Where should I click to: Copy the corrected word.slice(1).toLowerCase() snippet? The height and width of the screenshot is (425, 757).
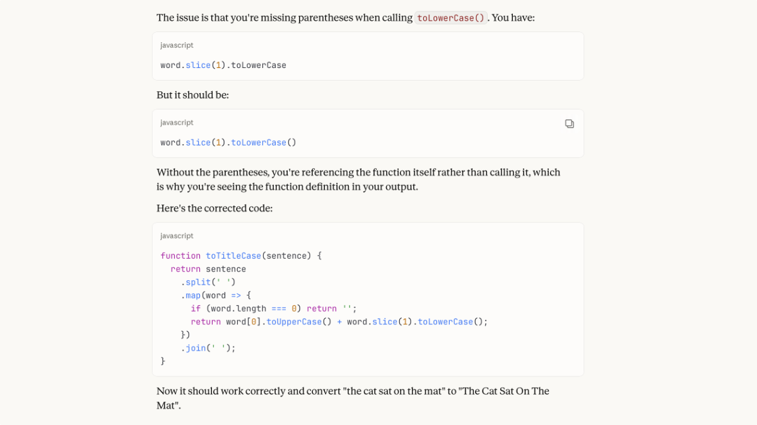click(569, 124)
